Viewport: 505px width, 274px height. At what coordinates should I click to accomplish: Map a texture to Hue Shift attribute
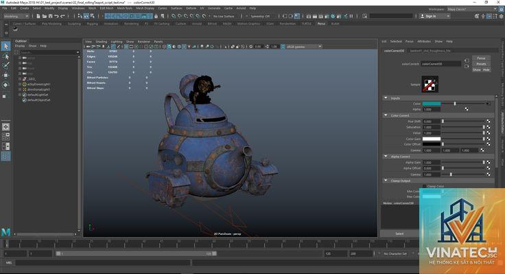[x=489, y=121]
